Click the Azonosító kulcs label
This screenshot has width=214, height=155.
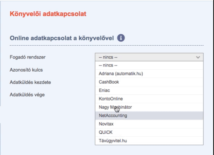click(x=26, y=70)
